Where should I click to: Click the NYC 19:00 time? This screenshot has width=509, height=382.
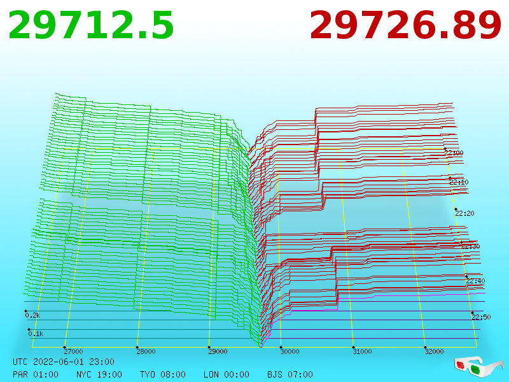click(x=99, y=374)
